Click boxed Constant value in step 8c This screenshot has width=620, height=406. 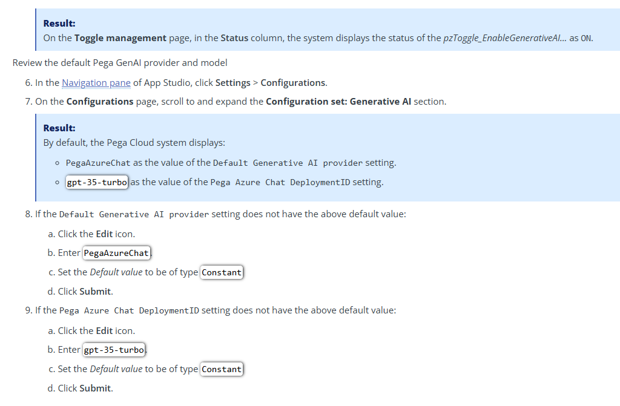[222, 272]
